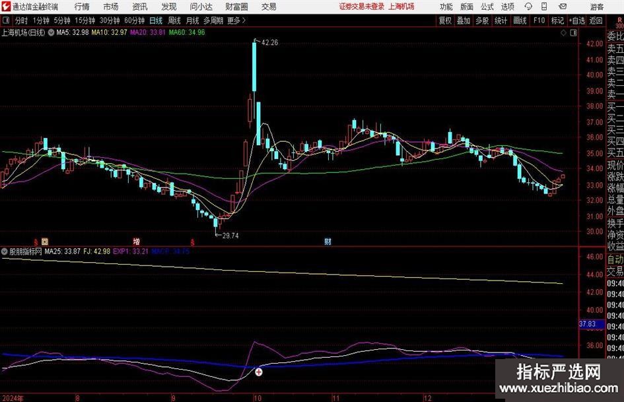Switch to 15分钟 period
The width and height of the screenshot is (624, 402).
tap(85, 20)
